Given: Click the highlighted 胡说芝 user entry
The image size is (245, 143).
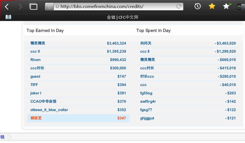Looking at the screenshot, I should (36, 118).
